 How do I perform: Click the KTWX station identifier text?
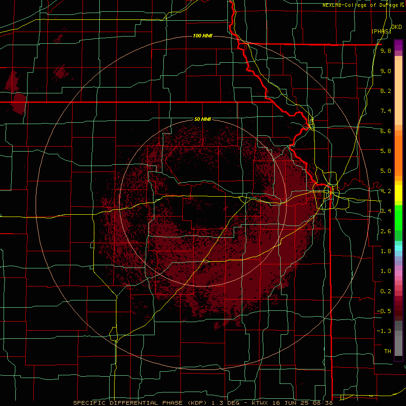(x=260, y=403)
